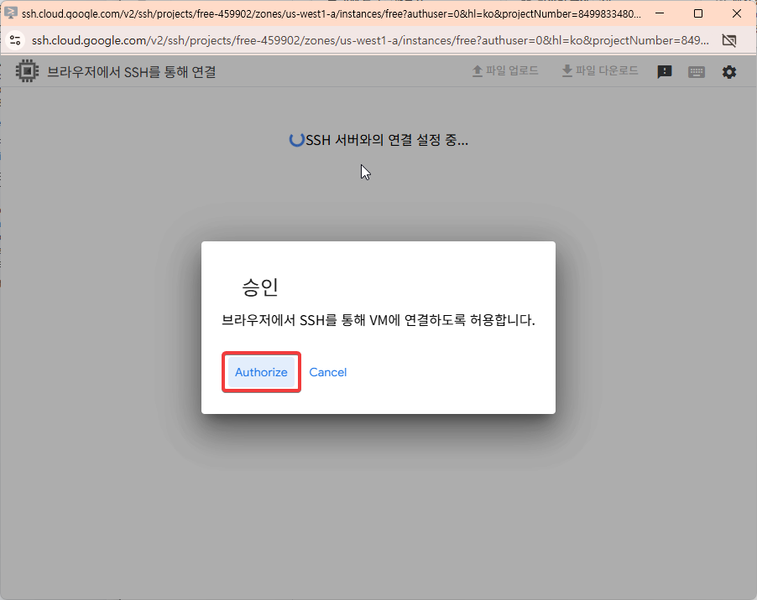Click the URL text in address bar

(x=369, y=40)
